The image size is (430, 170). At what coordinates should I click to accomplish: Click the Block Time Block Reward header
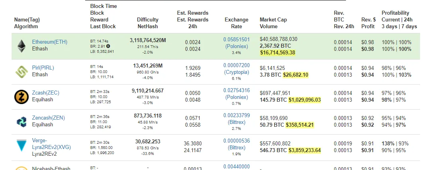tap(104, 16)
